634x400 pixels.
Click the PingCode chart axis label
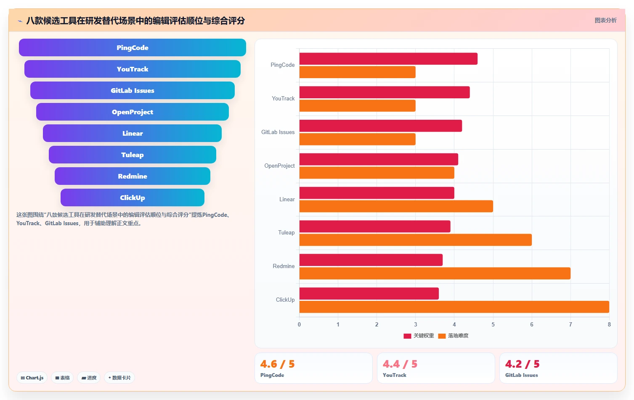pos(282,65)
